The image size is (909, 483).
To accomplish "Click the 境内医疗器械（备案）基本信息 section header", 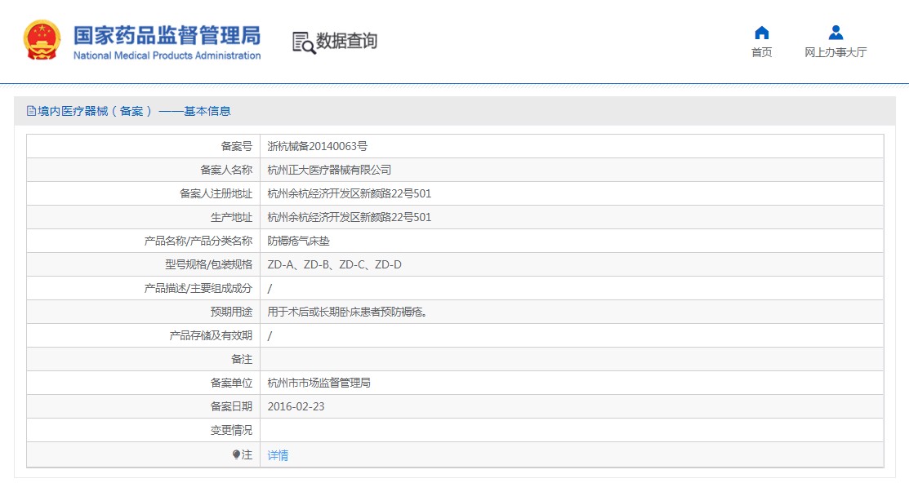I will [x=134, y=111].
